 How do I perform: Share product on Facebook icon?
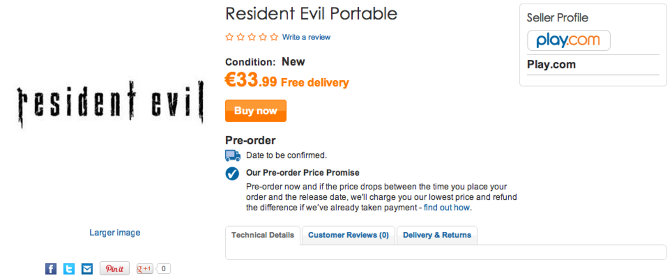pos(50,269)
